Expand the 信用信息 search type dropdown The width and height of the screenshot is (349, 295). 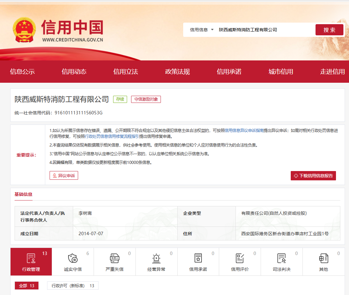pos(202,30)
